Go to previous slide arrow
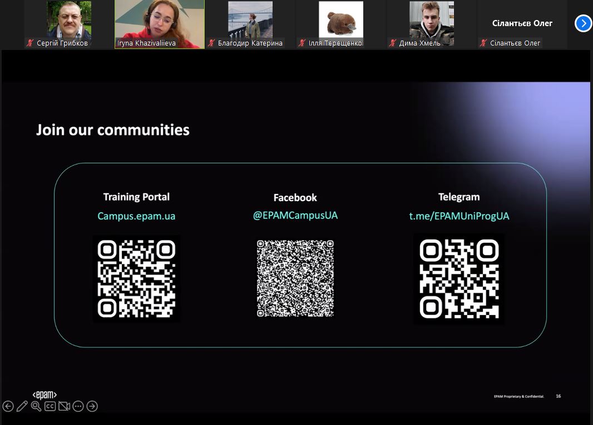593x425 pixels. click(x=8, y=406)
